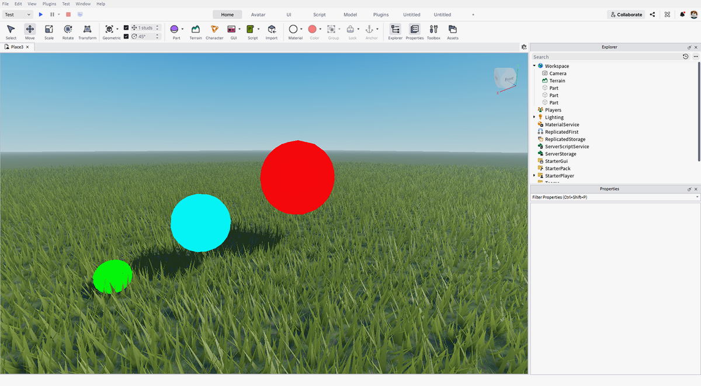Click the view orientation cube

(x=505, y=78)
